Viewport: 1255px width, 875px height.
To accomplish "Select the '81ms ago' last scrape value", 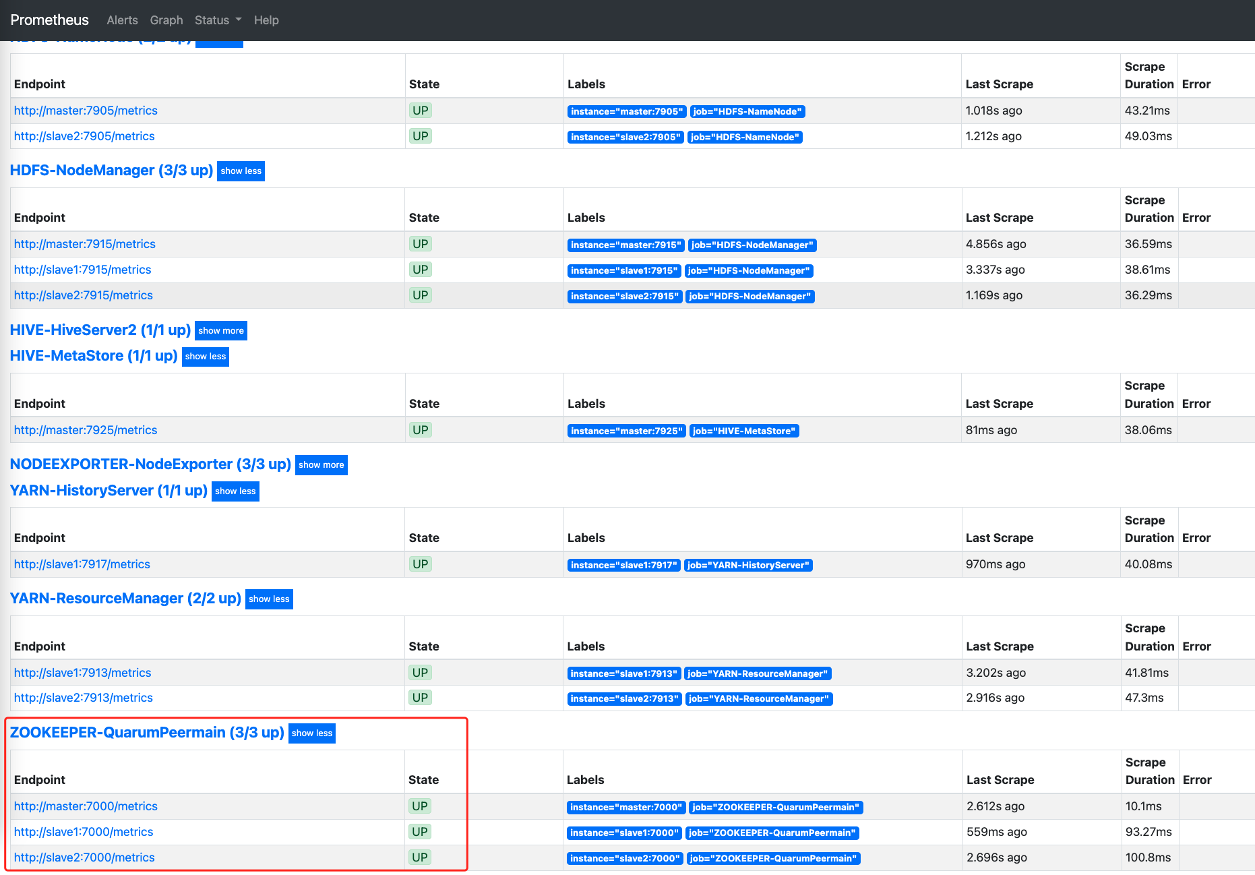I will coord(991,430).
